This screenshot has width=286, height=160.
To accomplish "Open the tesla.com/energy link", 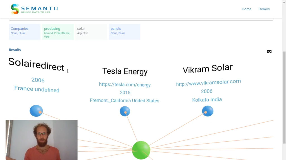I will pyautogui.click(x=125, y=85).
